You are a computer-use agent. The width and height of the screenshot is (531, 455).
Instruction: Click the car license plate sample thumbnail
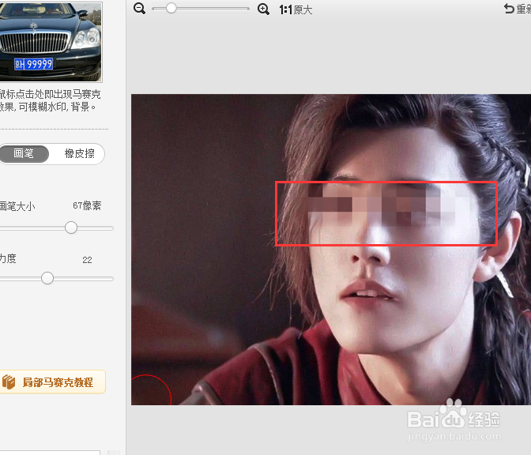coord(51,42)
